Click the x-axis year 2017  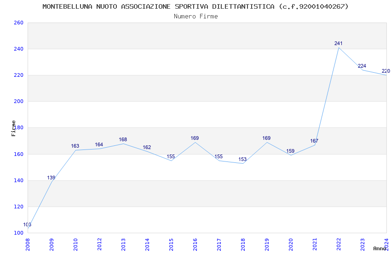click(x=219, y=245)
